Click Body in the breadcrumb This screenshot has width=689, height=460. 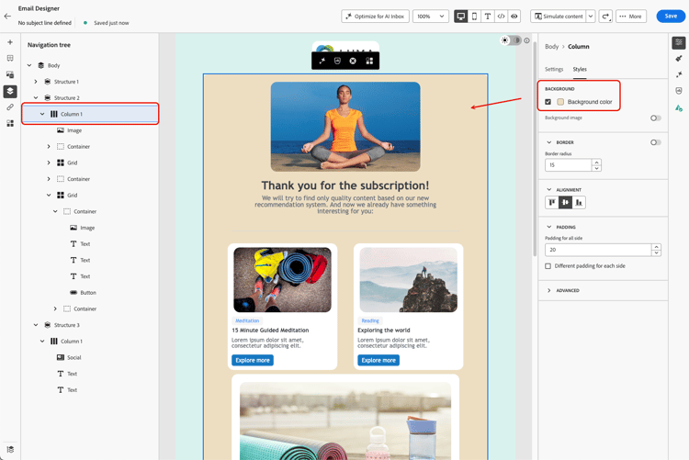point(551,47)
